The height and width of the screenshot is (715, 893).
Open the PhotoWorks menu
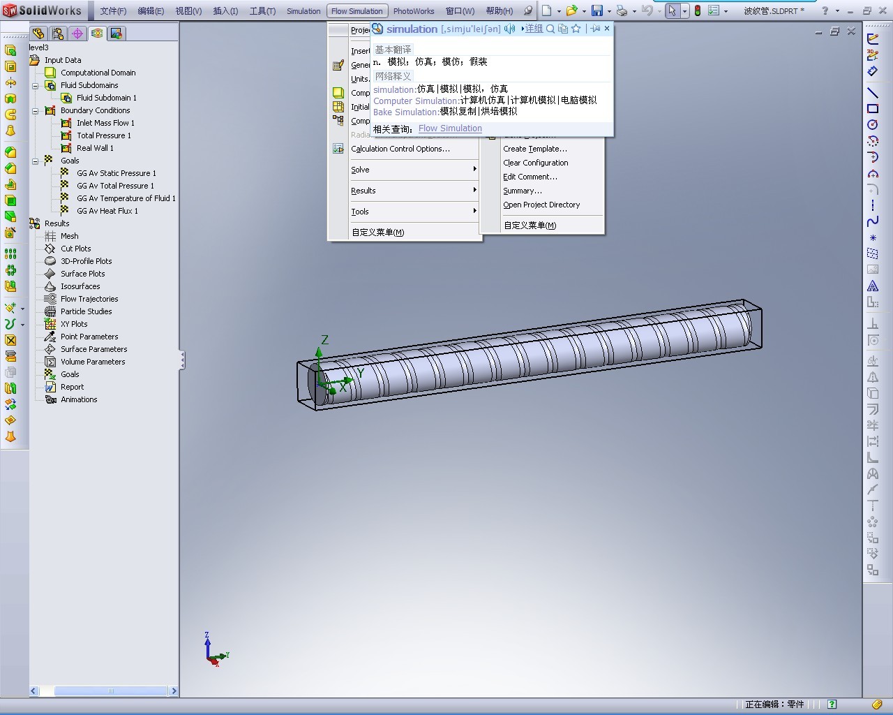[x=414, y=11]
